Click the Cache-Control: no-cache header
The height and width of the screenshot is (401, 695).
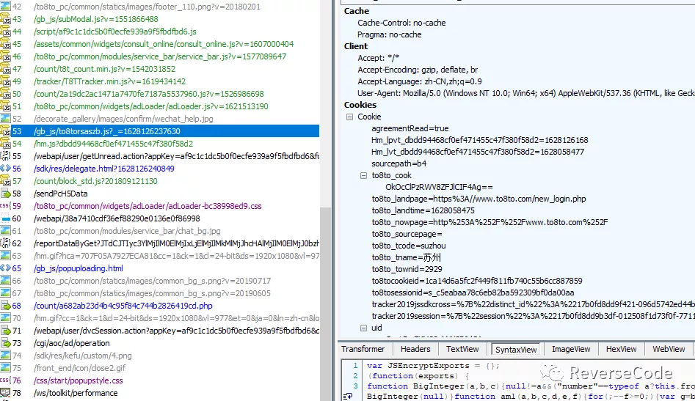[401, 23]
